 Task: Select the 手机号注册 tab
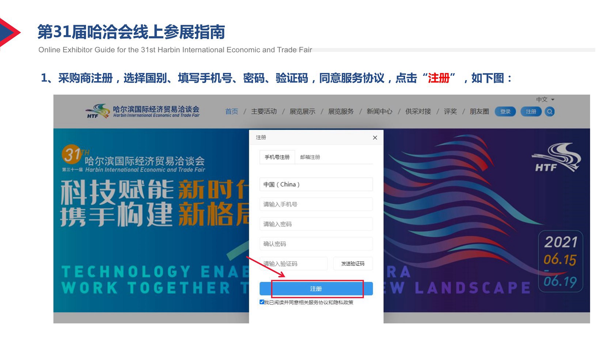tap(277, 157)
